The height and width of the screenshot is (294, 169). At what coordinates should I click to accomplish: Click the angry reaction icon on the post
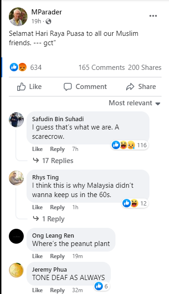point(22,67)
